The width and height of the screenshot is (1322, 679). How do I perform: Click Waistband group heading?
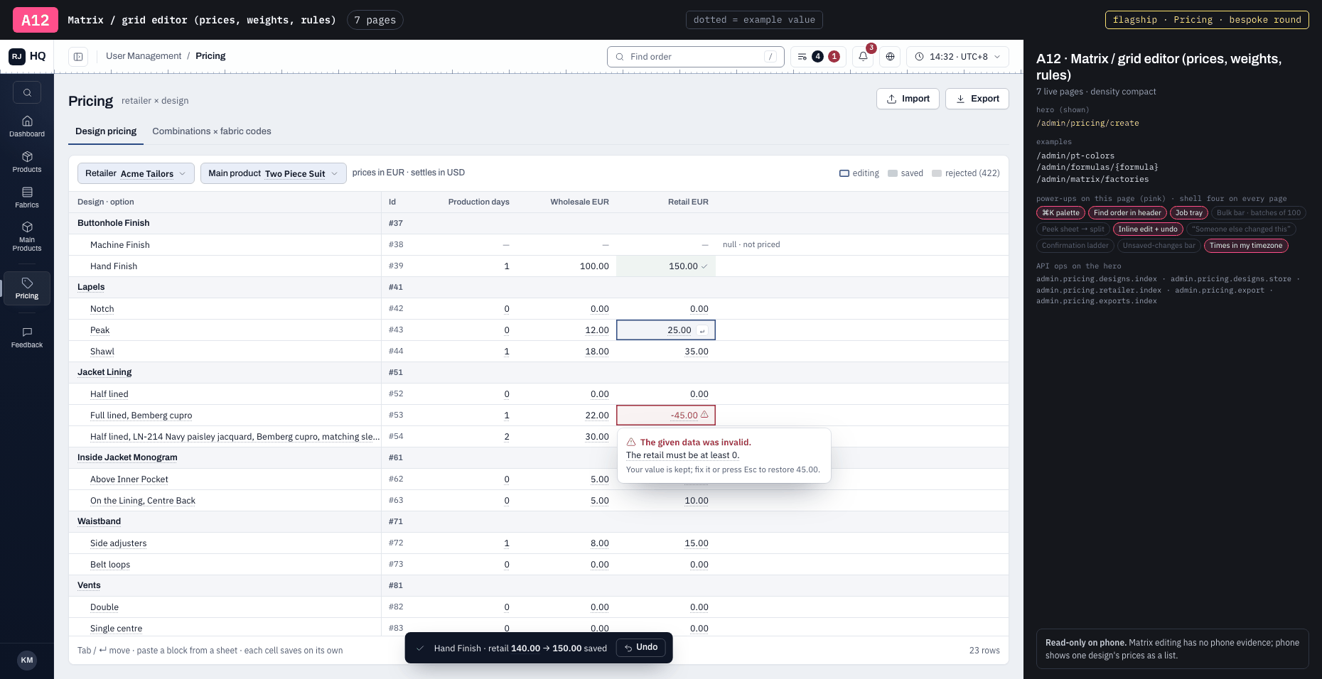click(99, 521)
